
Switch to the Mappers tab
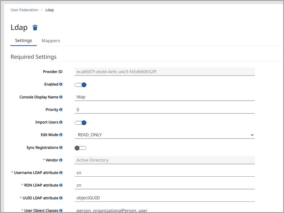pyautogui.click(x=51, y=41)
